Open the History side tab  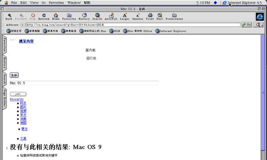pyautogui.click(x=4, y=63)
